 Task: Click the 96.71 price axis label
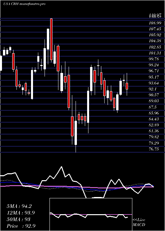coord(154,71)
